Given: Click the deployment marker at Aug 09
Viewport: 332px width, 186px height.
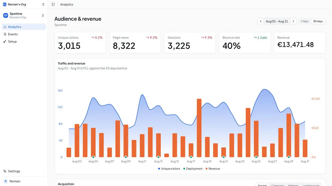Looking at the screenshot, I should (x=126, y=157).
